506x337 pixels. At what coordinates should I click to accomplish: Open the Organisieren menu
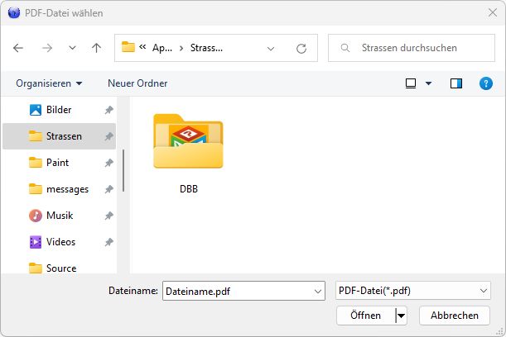pyautogui.click(x=49, y=83)
